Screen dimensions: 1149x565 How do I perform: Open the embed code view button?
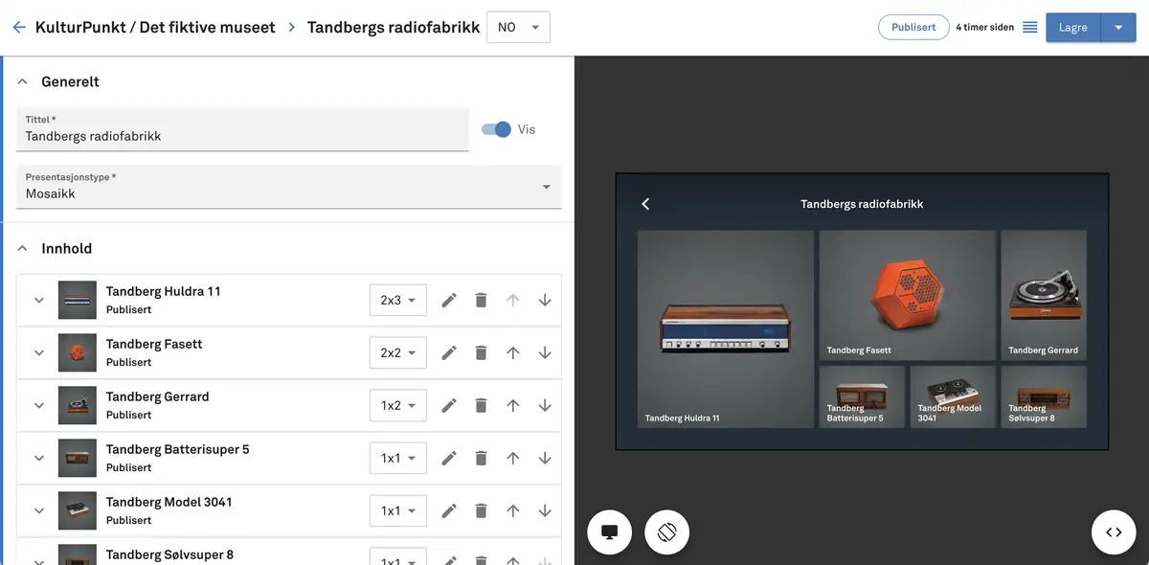point(1114,532)
